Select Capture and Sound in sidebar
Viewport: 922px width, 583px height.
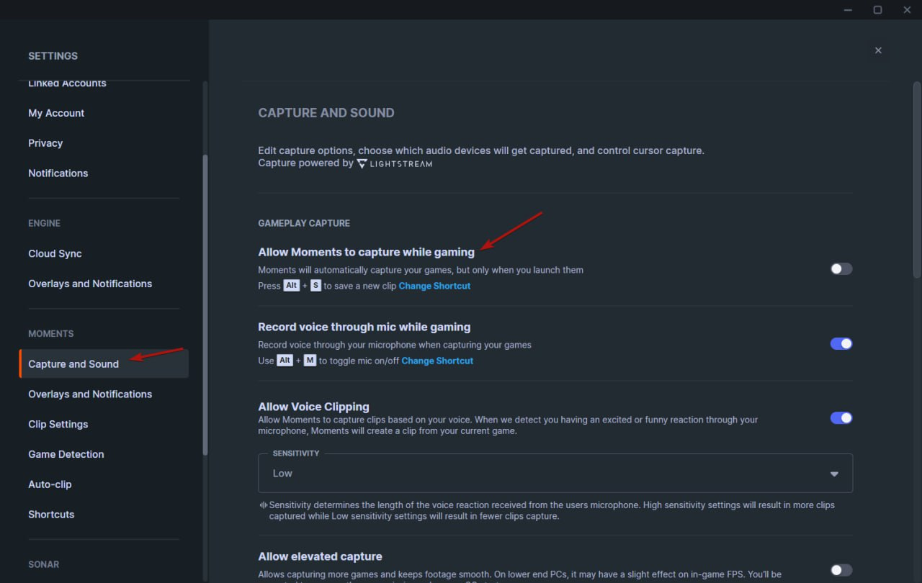coord(104,364)
